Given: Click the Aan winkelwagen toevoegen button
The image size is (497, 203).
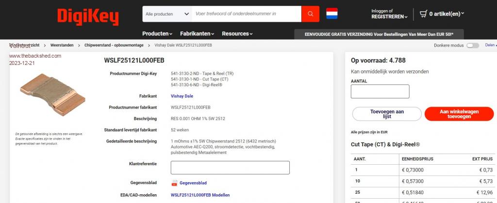Looking at the screenshot, I should point(459,114).
